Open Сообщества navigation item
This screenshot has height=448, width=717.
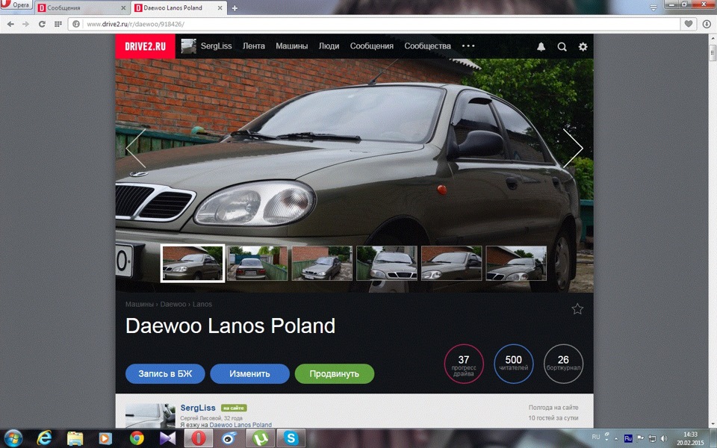427,46
